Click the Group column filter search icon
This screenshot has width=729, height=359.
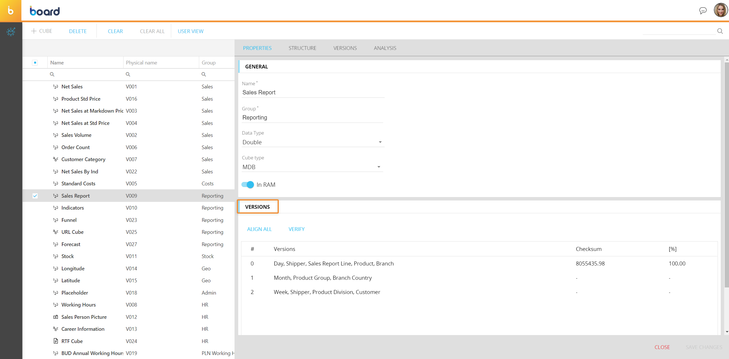[x=203, y=74]
